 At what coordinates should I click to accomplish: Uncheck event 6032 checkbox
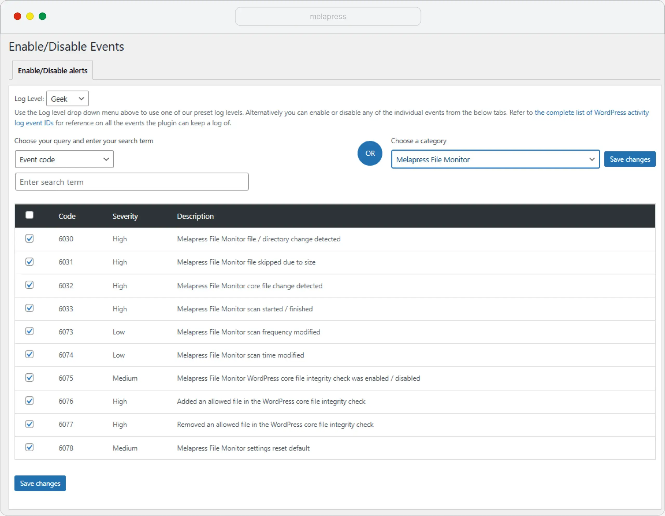click(29, 285)
